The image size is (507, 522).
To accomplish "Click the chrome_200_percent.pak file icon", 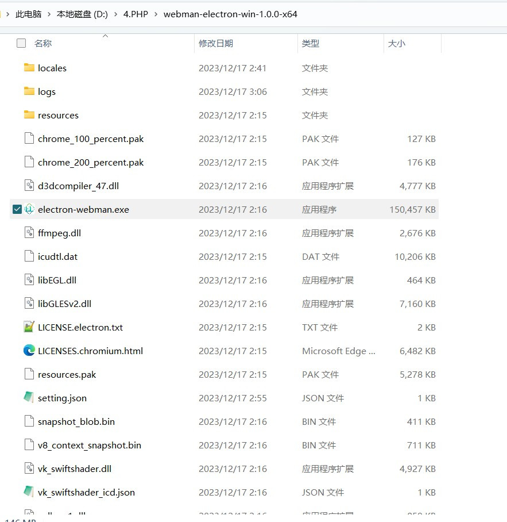I will coord(29,162).
